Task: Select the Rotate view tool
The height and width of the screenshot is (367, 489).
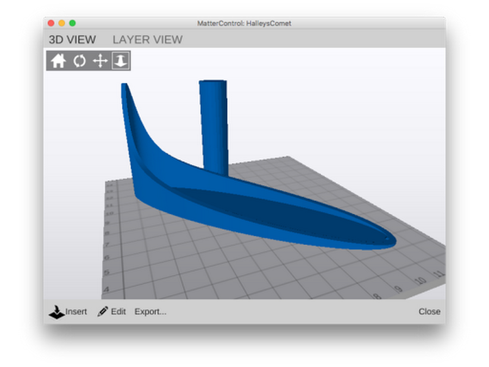Action: pos(79,60)
